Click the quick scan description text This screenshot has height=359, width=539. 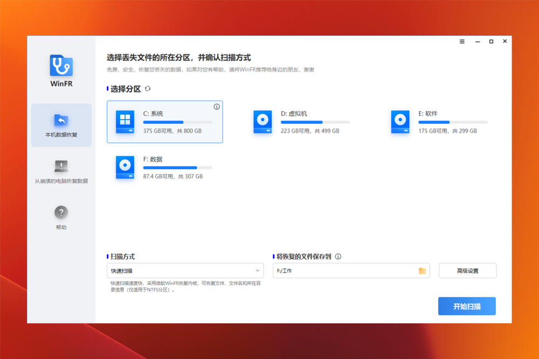coord(185,286)
